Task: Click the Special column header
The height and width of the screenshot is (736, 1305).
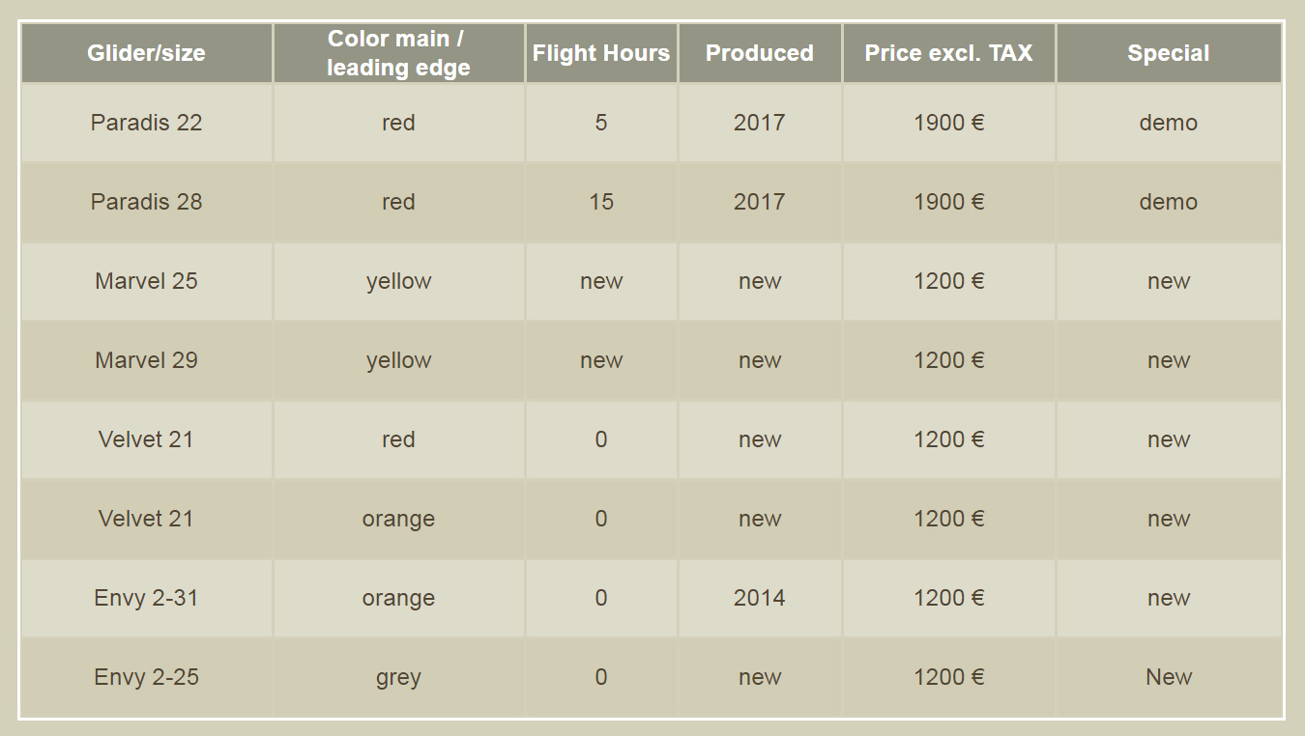Action: point(1169,53)
